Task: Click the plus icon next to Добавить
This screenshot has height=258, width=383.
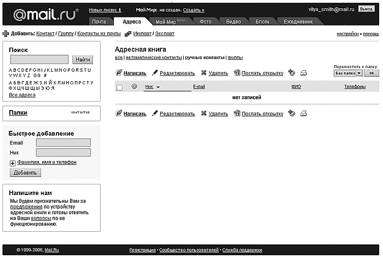Action: pyautogui.click(x=5, y=33)
